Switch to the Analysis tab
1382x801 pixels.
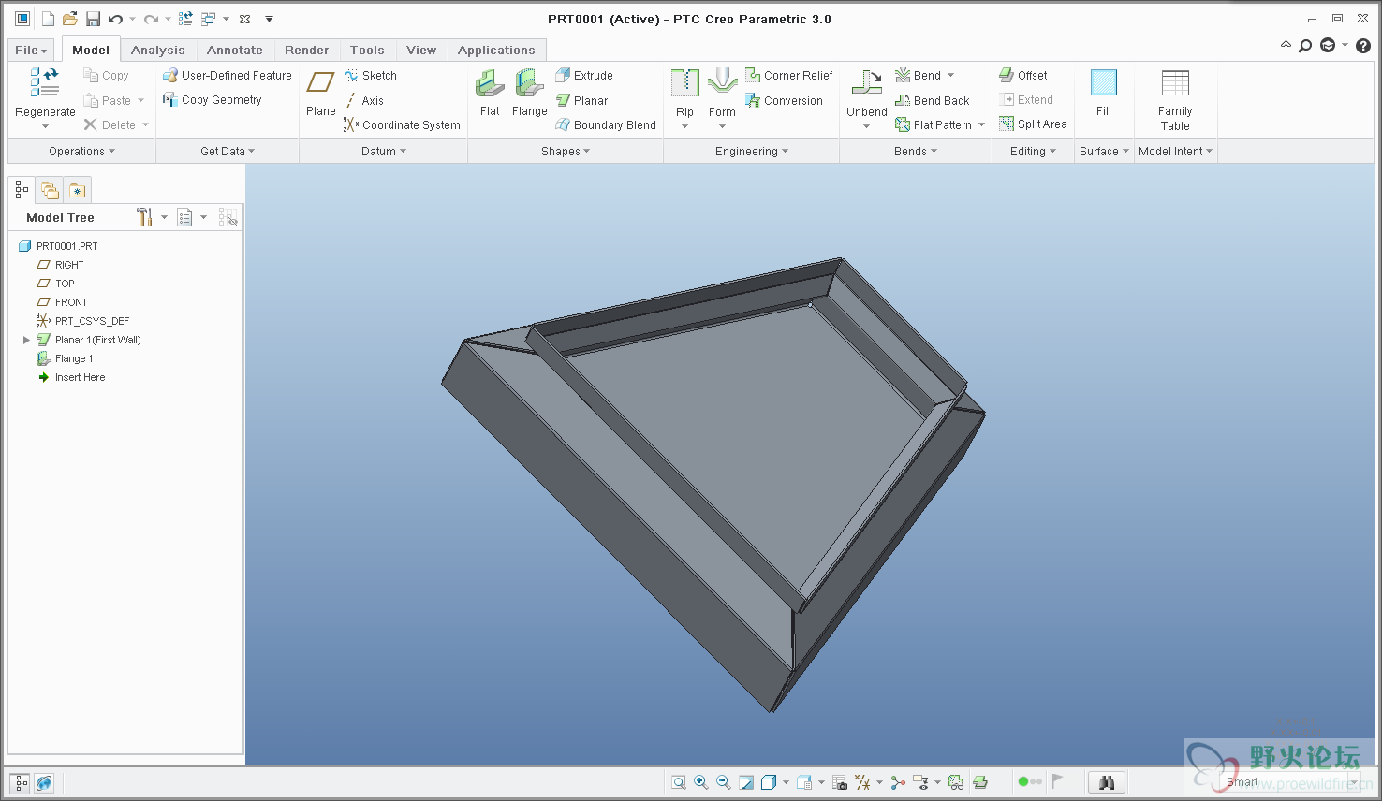(x=158, y=50)
